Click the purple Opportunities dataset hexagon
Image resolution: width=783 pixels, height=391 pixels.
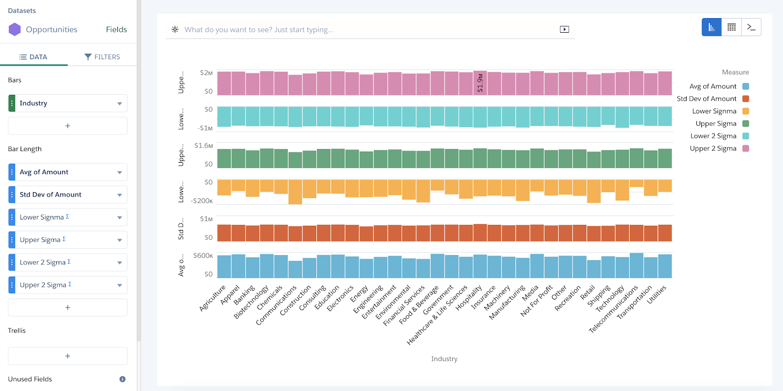click(x=14, y=29)
